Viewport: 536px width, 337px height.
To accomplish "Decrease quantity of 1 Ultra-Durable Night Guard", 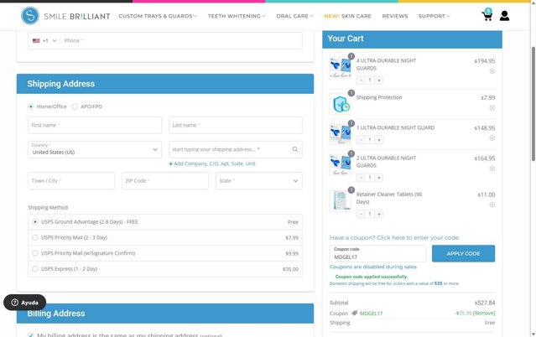I will click(x=361, y=140).
